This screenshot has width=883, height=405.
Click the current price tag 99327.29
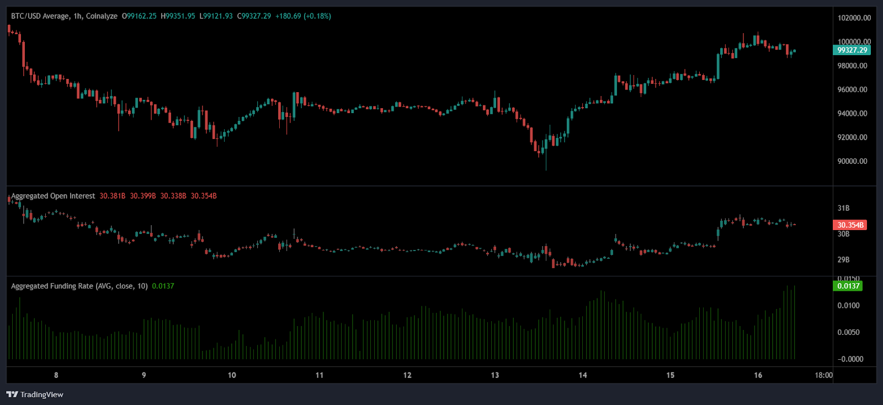click(852, 50)
